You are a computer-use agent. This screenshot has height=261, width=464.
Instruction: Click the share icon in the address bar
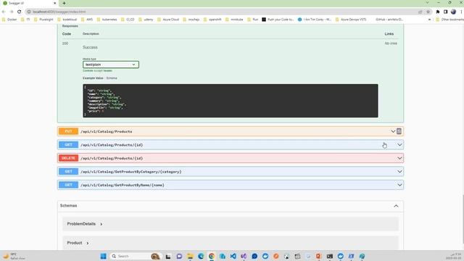tap(420, 12)
